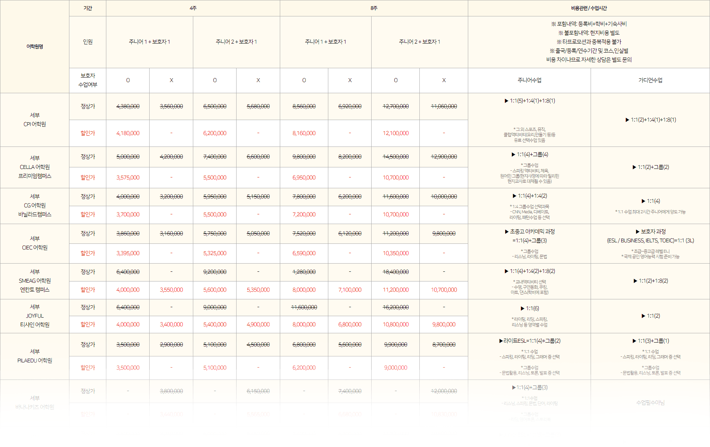This screenshot has width=710, height=447.
Task: Click the CG discount price 7,200,000
Action: (304, 214)
